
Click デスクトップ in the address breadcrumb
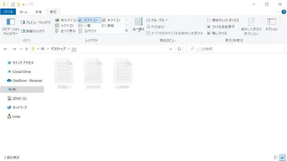[x=58, y=49]
